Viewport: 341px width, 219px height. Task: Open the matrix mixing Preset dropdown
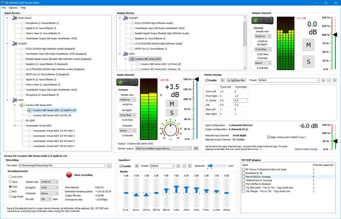coord(289,80)
